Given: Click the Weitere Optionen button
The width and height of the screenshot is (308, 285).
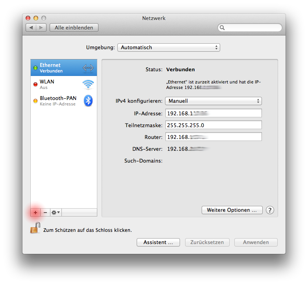Looking at the screenshot, I should [232, 210].
